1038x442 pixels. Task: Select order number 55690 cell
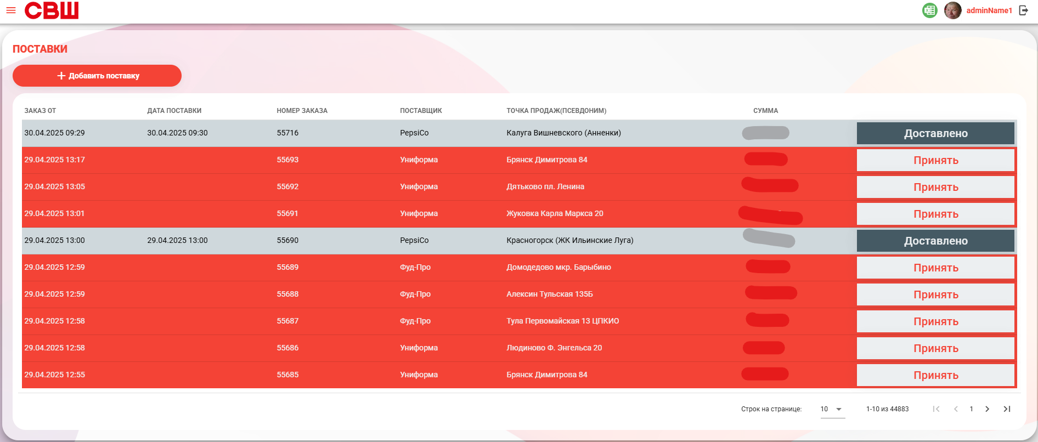[x=287, y=240]
